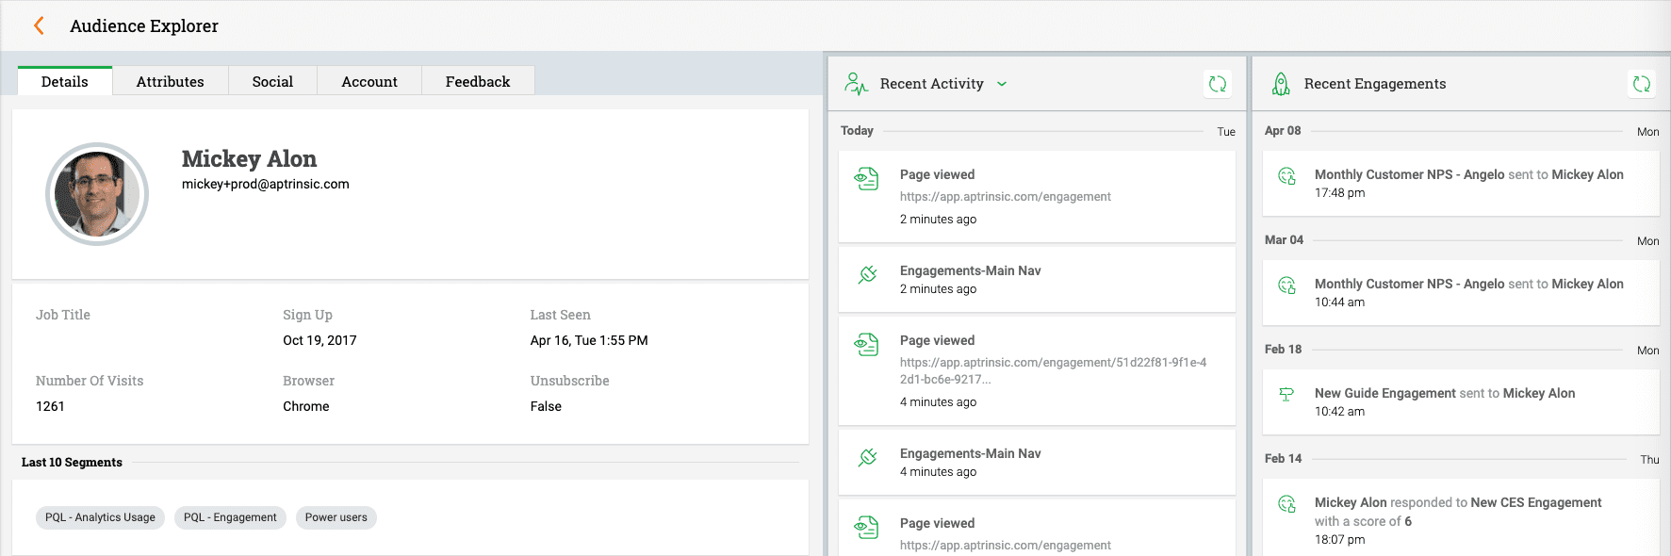Click the orange back arrow icon
This screenshot has width=1671, height=556.
[x=39, y=26]
